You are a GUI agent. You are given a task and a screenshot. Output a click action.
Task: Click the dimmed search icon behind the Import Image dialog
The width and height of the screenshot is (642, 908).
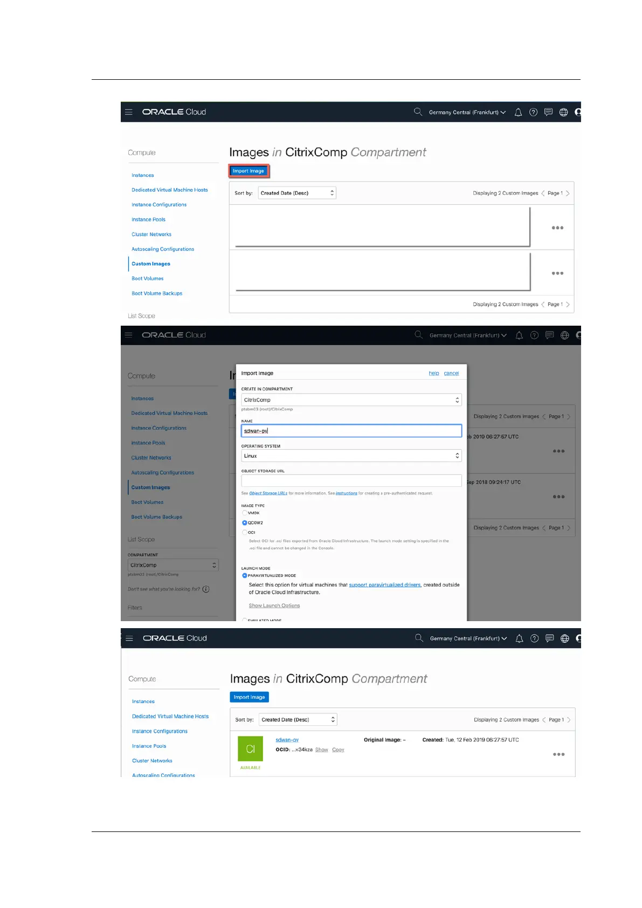[418, 335]
